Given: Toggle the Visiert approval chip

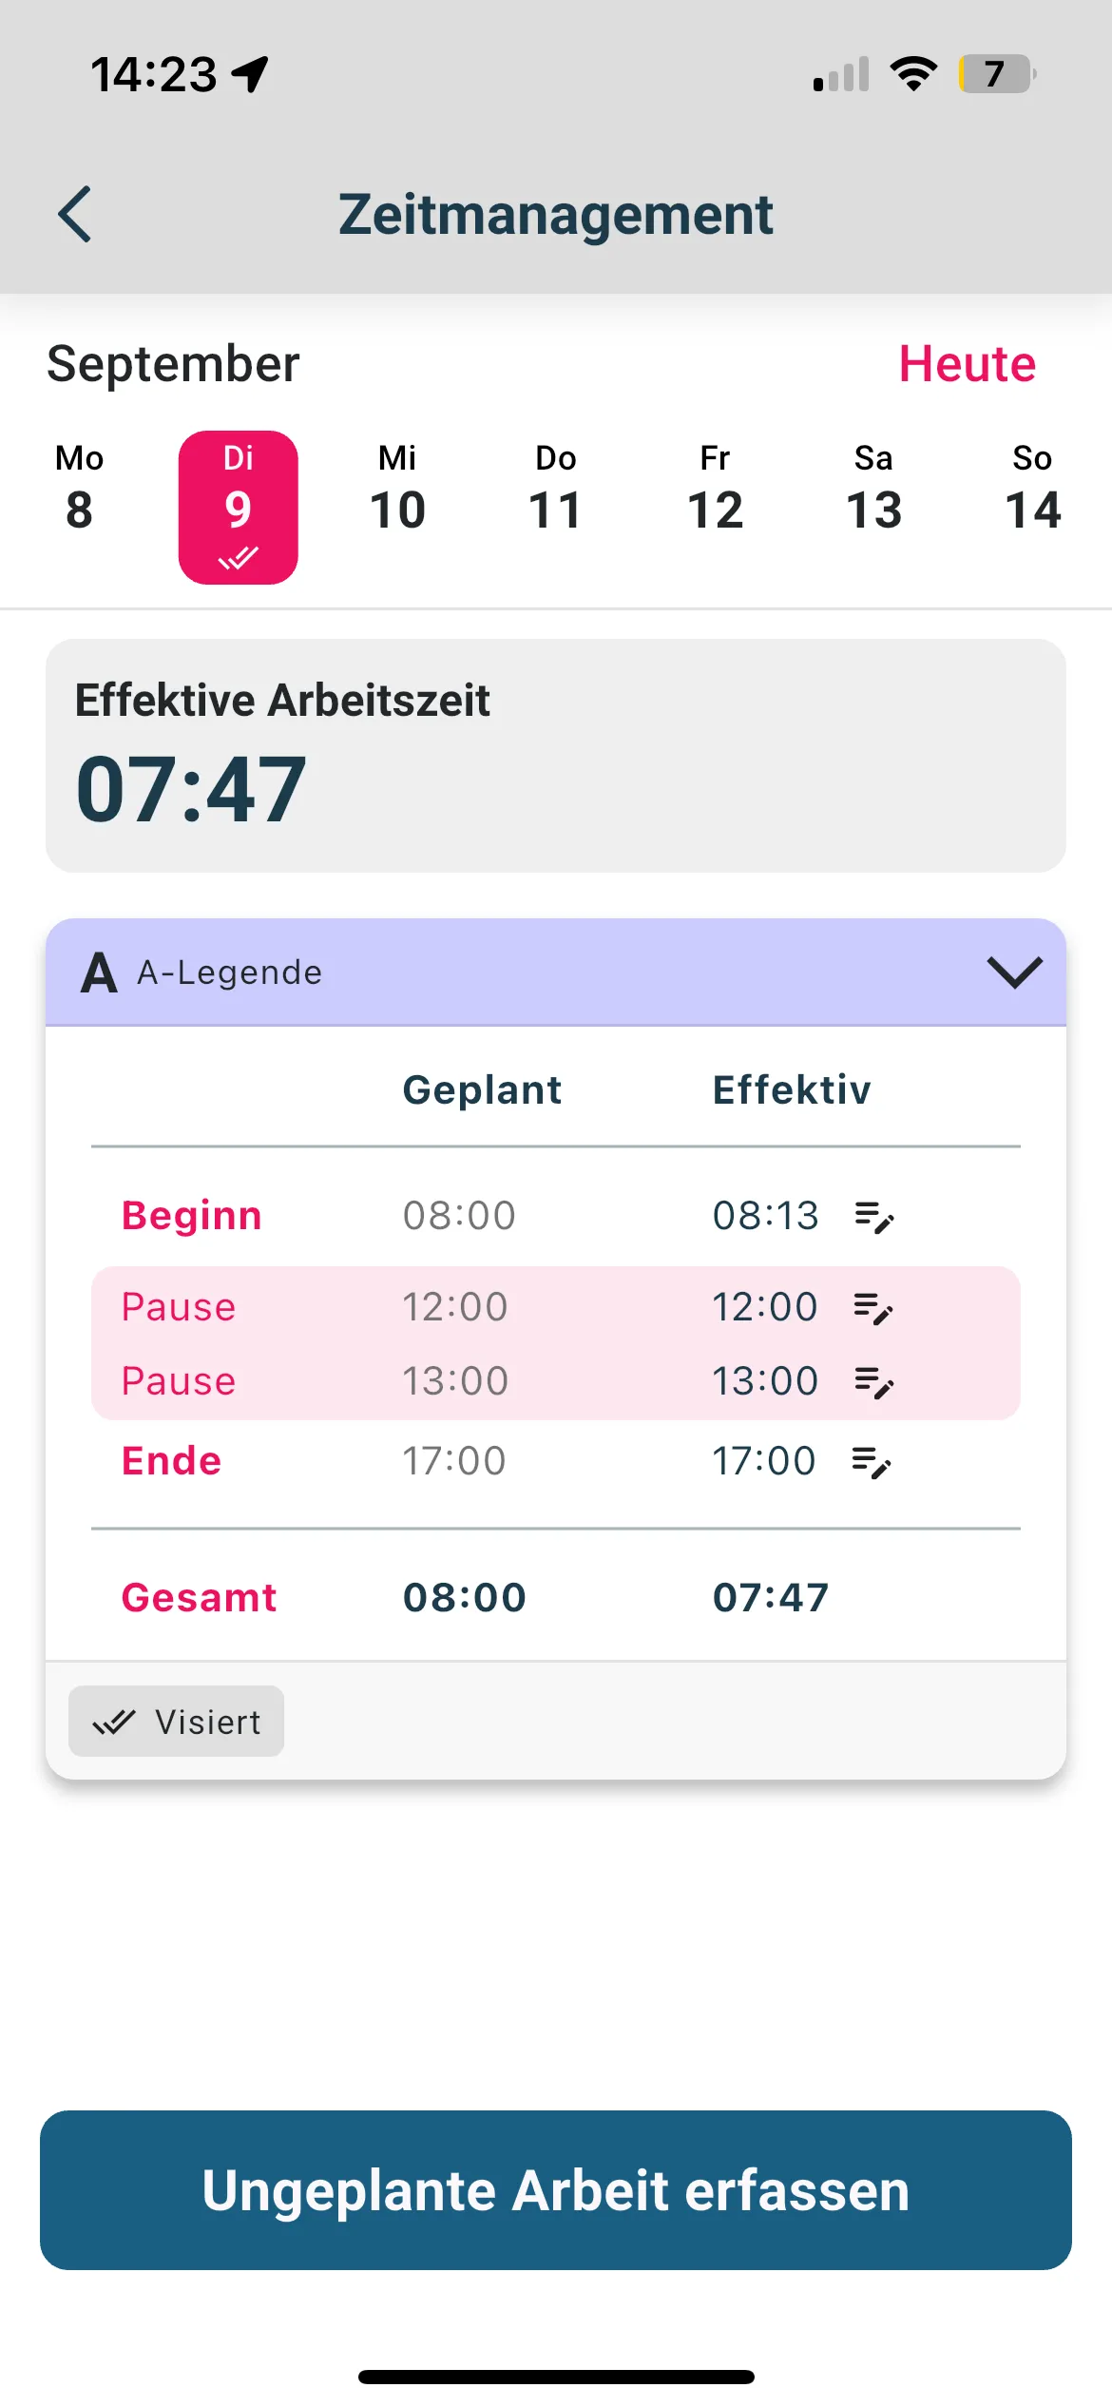Looking at the screenshot, I should tap(177, 1722).
